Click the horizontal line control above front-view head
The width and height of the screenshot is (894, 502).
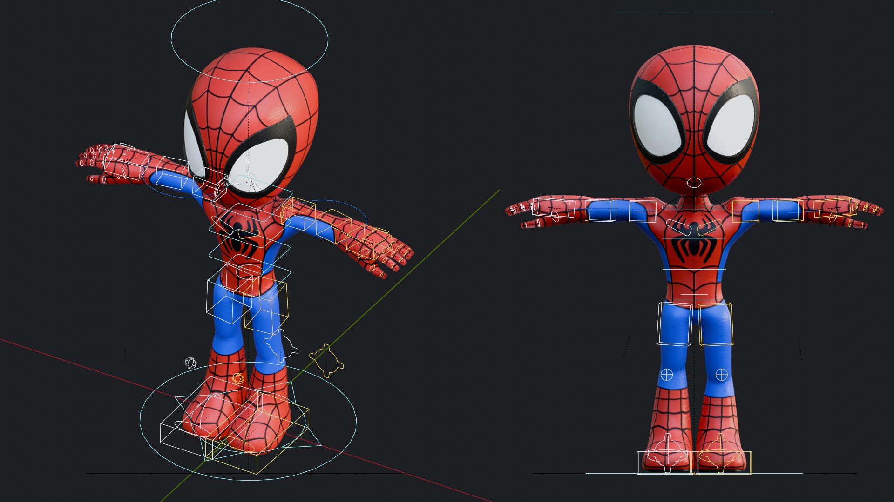point(694,13)
